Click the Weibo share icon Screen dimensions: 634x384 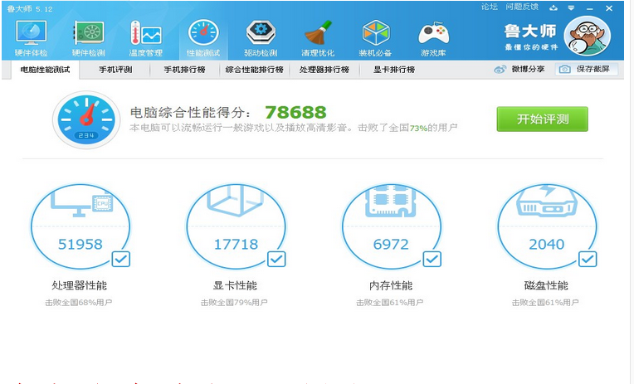(500, 70)
